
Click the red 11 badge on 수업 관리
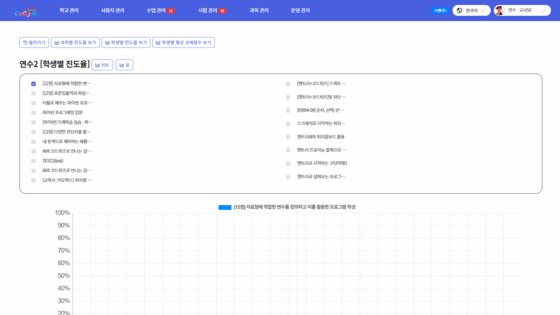(171, 11)
